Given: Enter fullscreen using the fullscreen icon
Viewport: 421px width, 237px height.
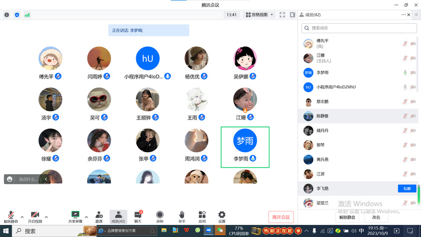Looking at the screenshot, I should (282, 15).
